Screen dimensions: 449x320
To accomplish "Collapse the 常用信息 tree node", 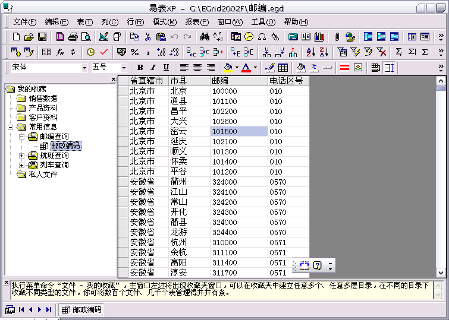I will click(10, 127).
